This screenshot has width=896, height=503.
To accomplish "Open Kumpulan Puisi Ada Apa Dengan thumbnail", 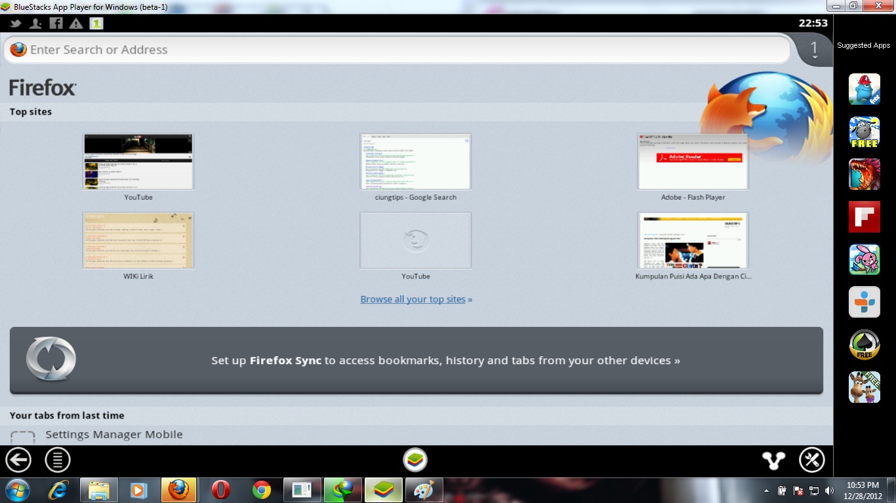I will (x=693, y=240).
